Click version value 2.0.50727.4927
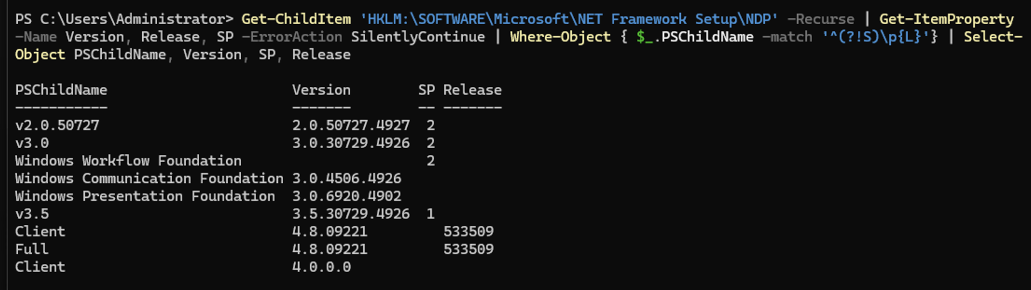1031x290 pixels. [x=350, y=125]
